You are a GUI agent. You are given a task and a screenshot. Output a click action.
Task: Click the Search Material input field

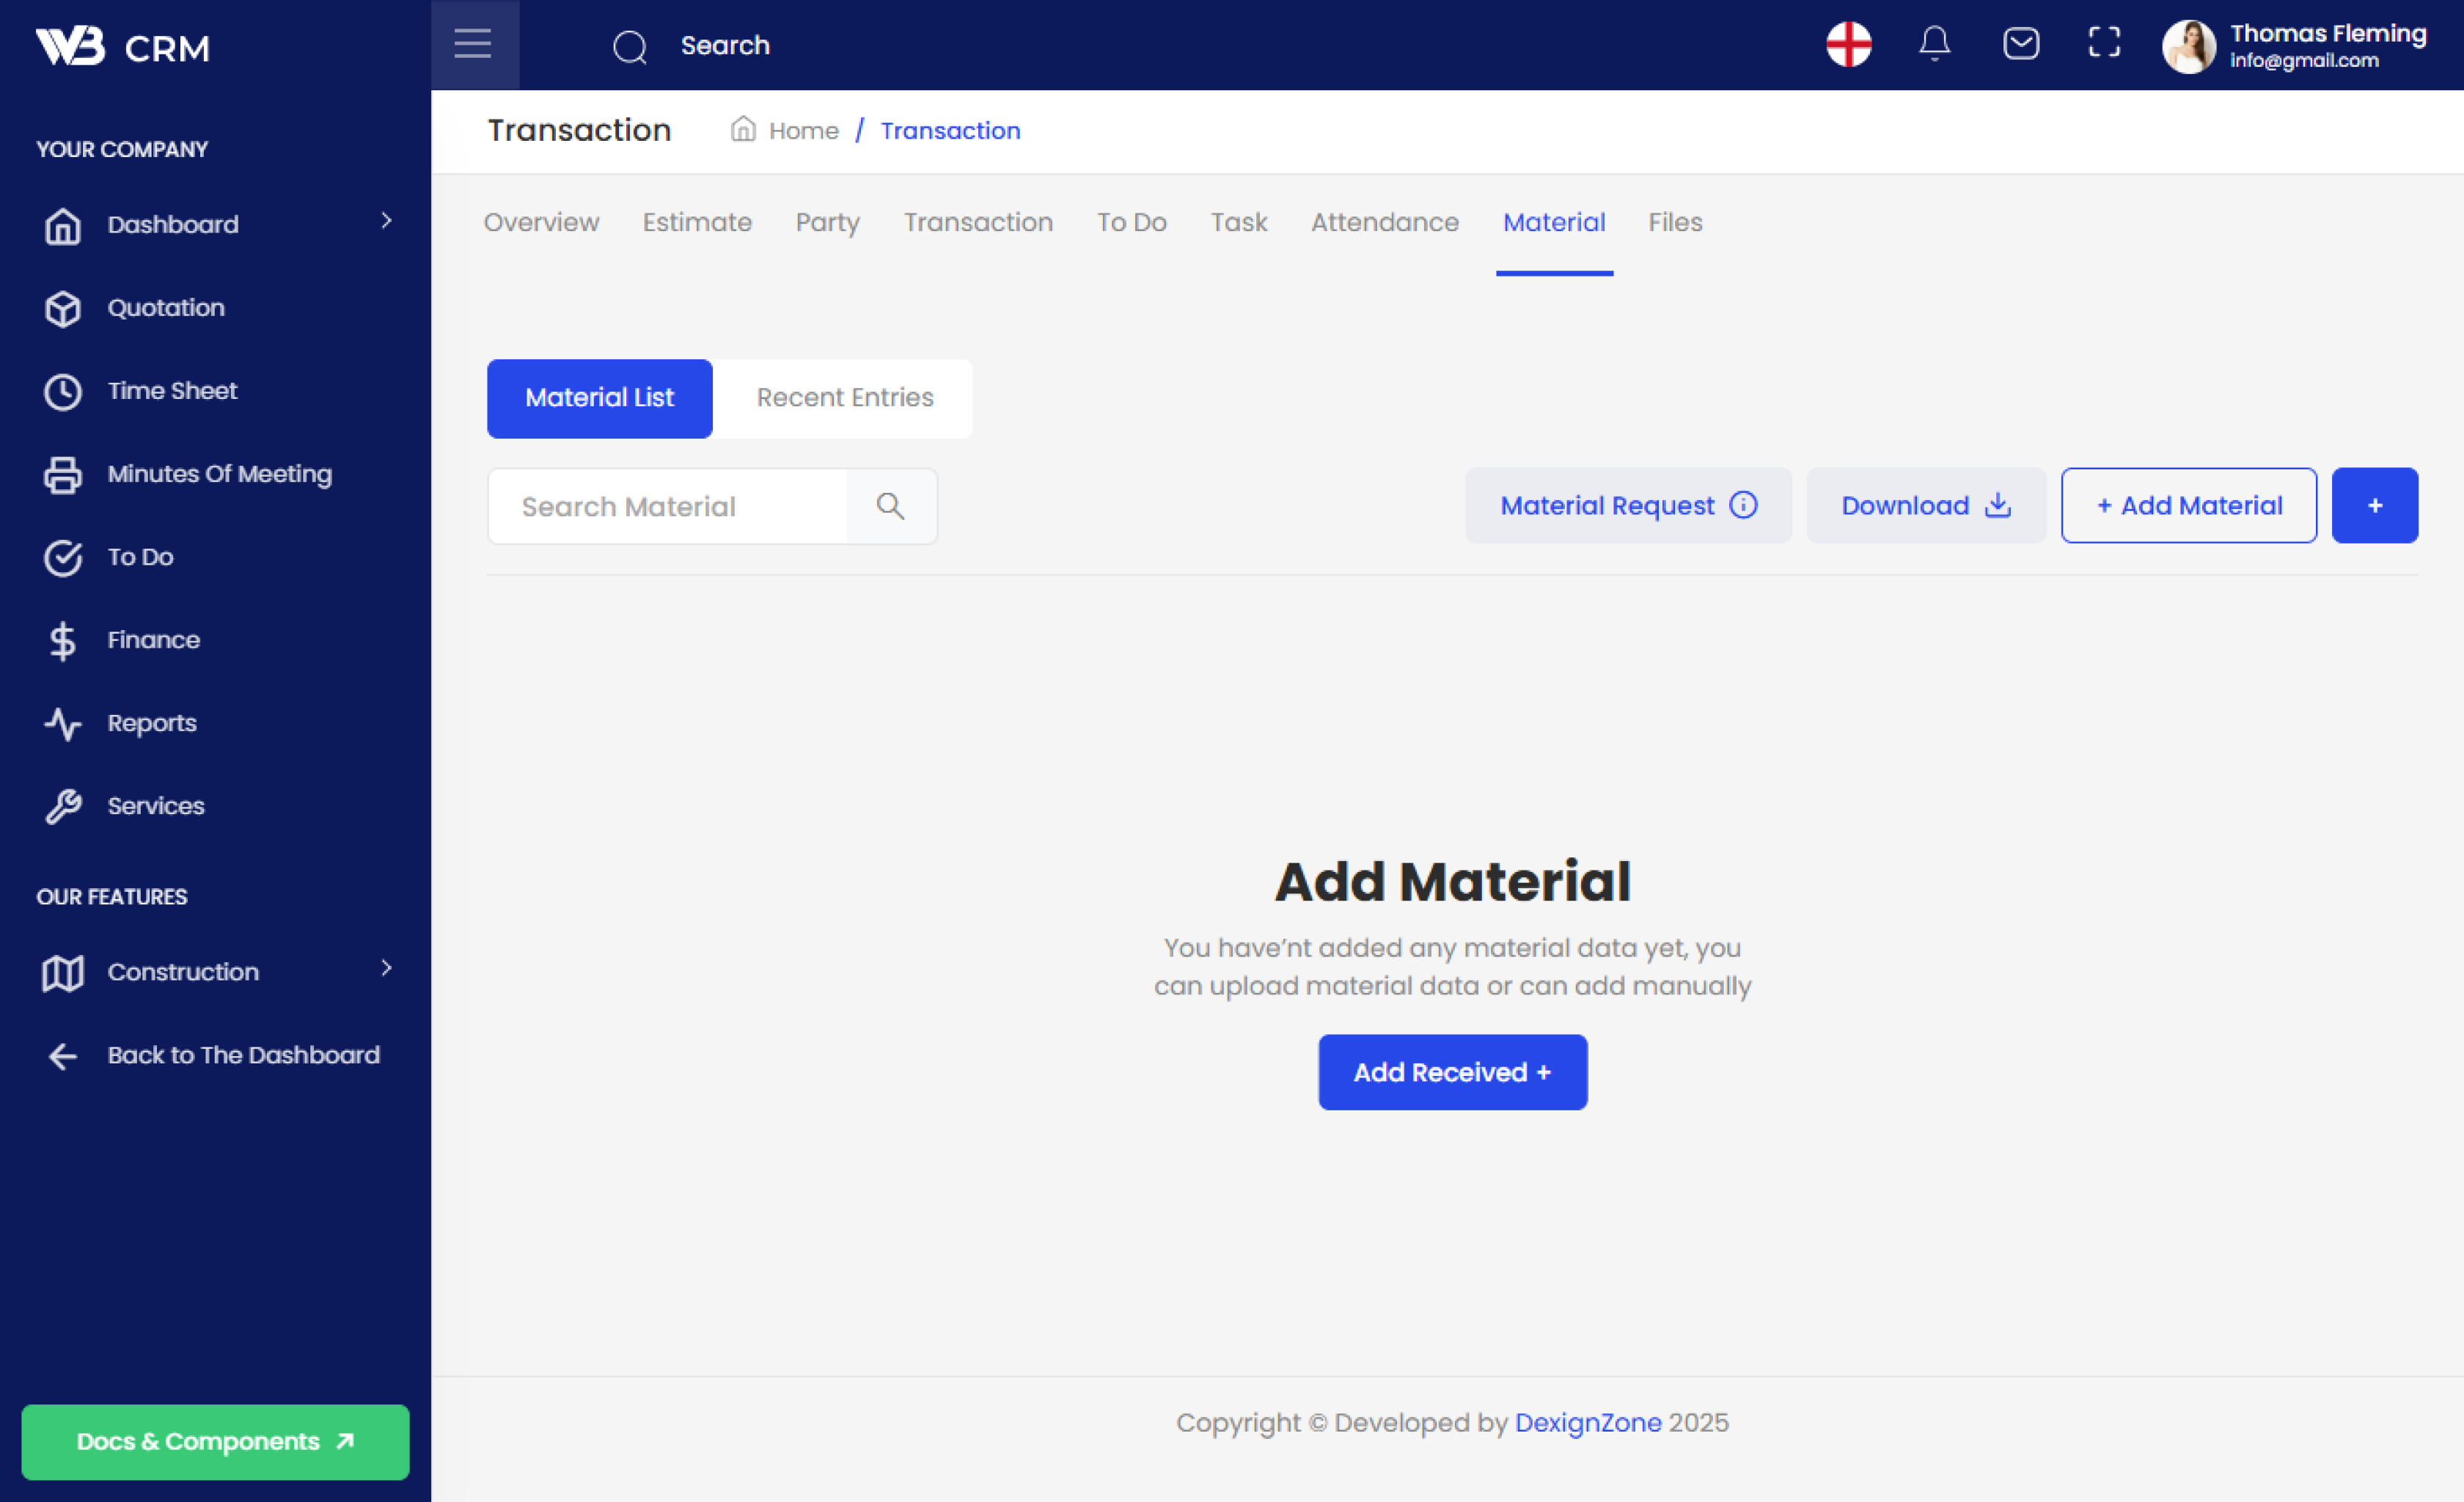click(667, 506)
